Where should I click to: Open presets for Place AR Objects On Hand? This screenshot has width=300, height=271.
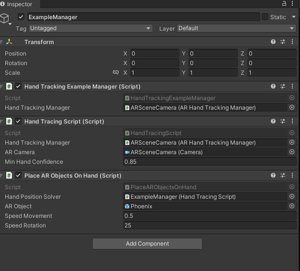[283, 175]
